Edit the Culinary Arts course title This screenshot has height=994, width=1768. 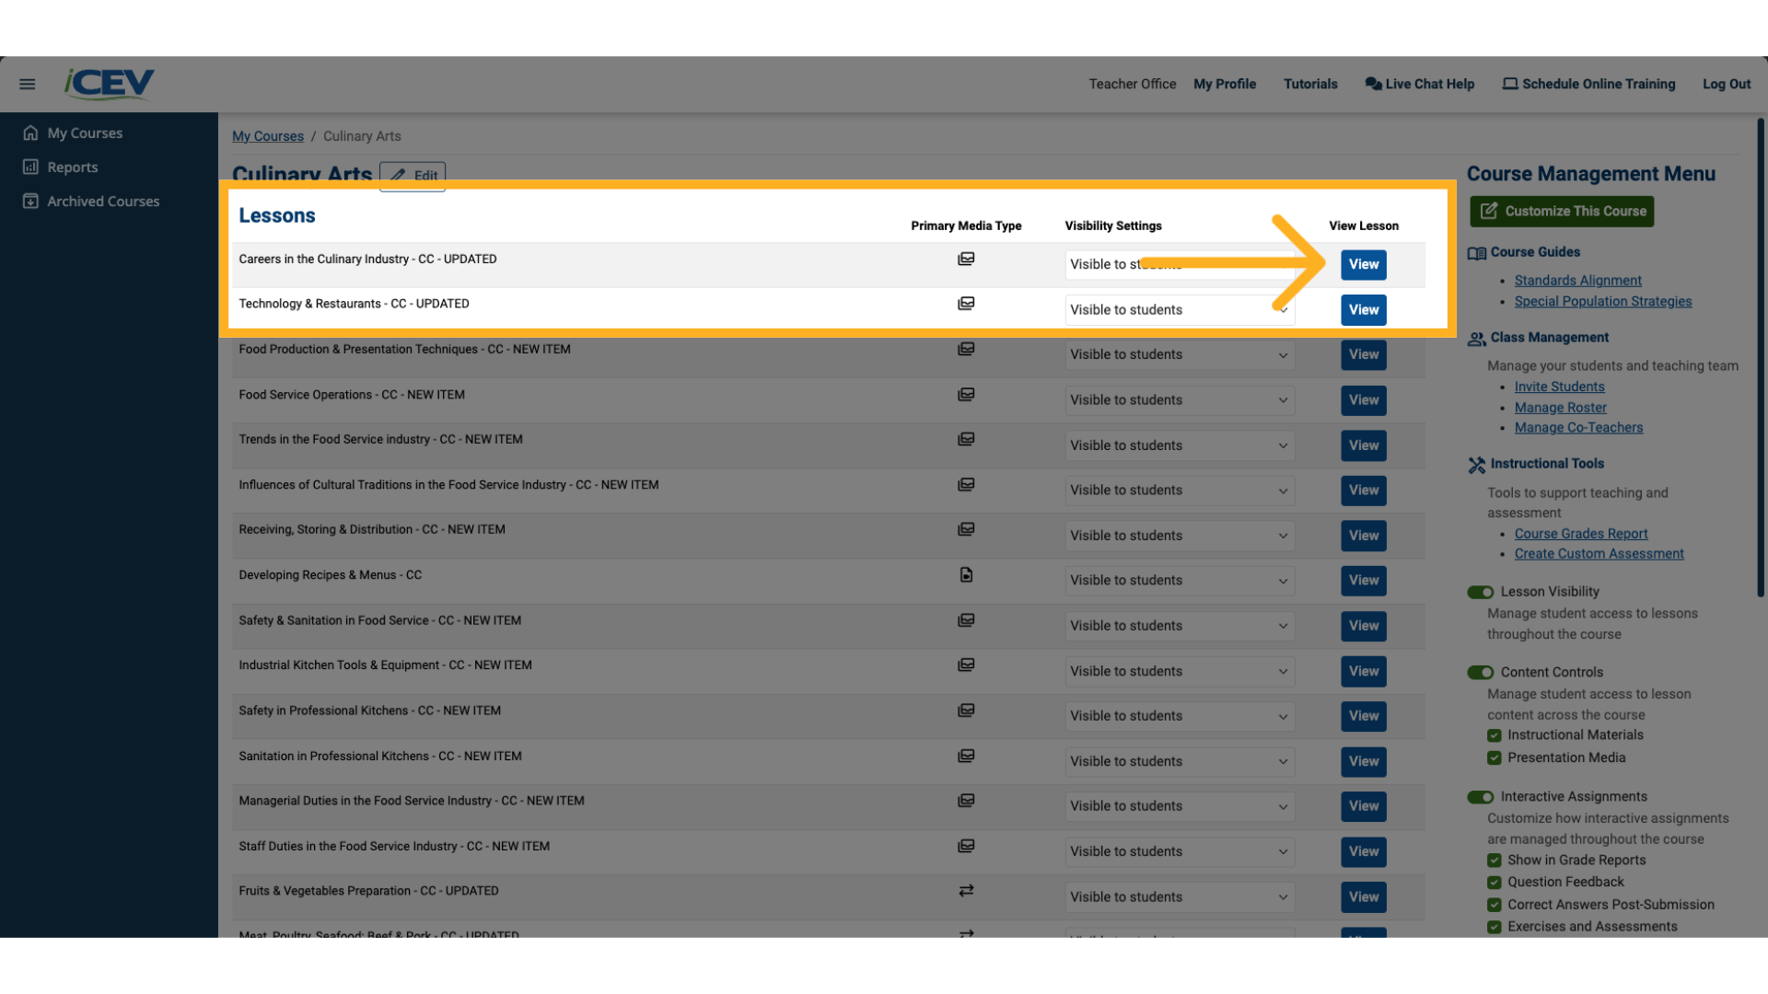click(413, 176)
